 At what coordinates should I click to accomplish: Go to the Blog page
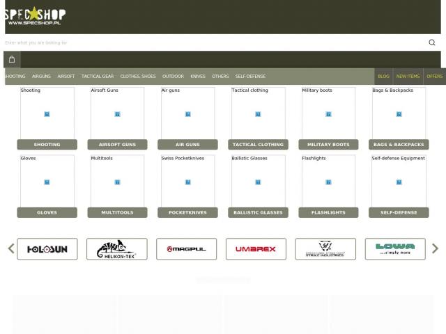(383, 76)
